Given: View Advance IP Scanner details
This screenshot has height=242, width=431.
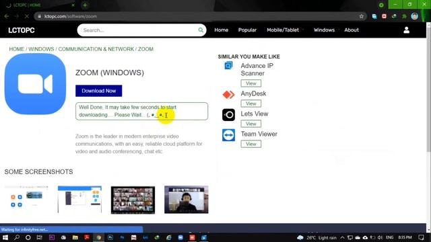Looking at the screenshot, I should (251, 83).
